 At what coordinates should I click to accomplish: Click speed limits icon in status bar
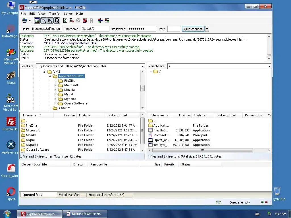pyautogui.click(x=219, y=202)
